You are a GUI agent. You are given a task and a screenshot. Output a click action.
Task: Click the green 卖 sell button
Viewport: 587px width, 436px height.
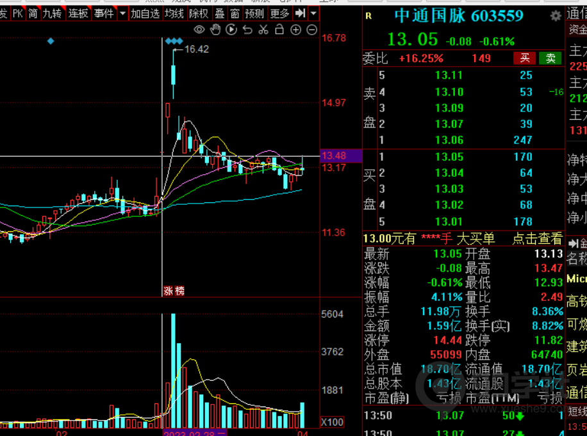pyautogui.click(x=550, y=58)
